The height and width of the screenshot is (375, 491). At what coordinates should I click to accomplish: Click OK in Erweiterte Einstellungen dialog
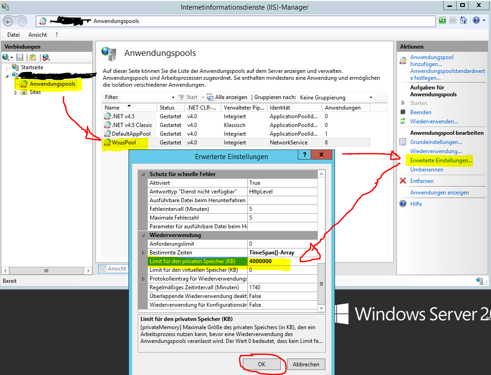tap(262, 364)
